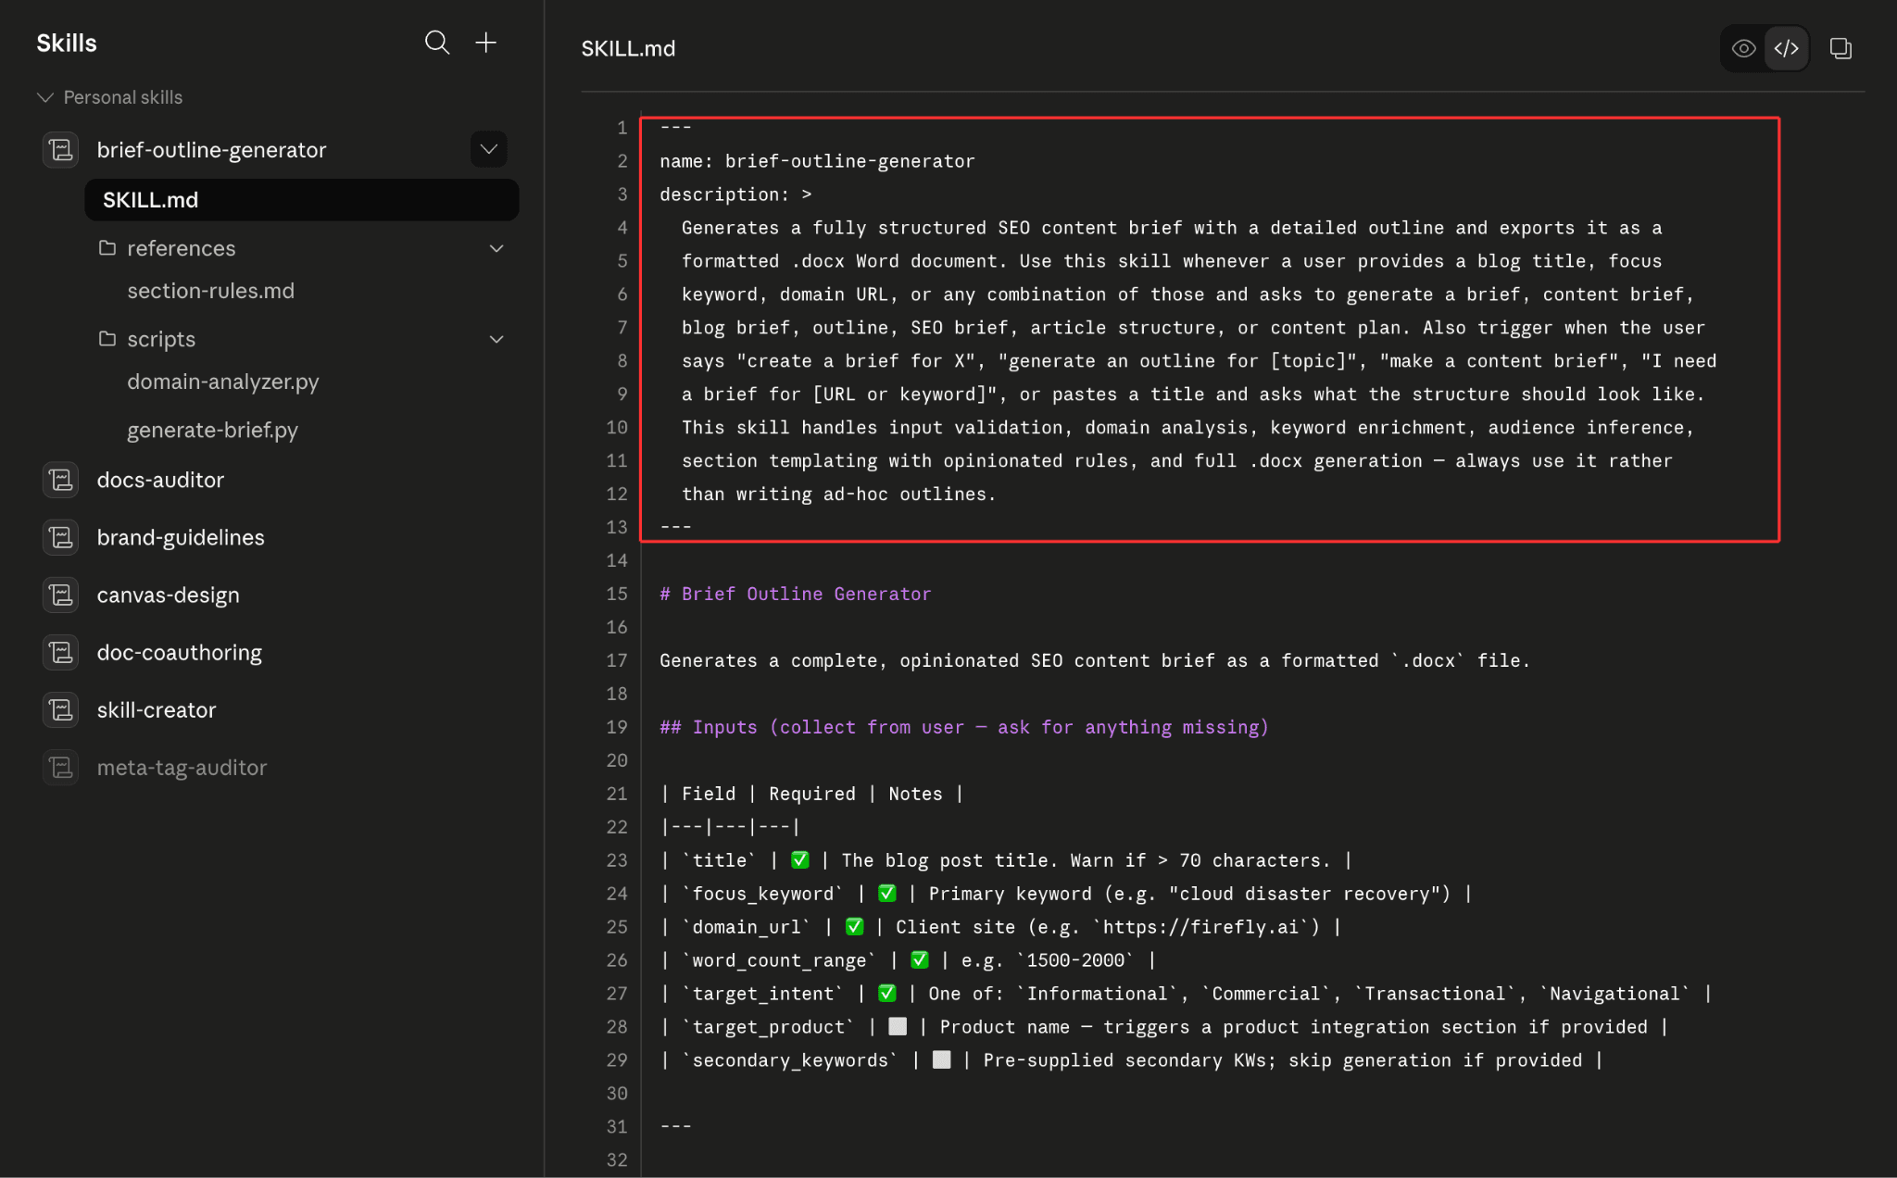Collapse the Personal skills section
The height and width of the screenshot is (1178, 1897).
[44, 97]
